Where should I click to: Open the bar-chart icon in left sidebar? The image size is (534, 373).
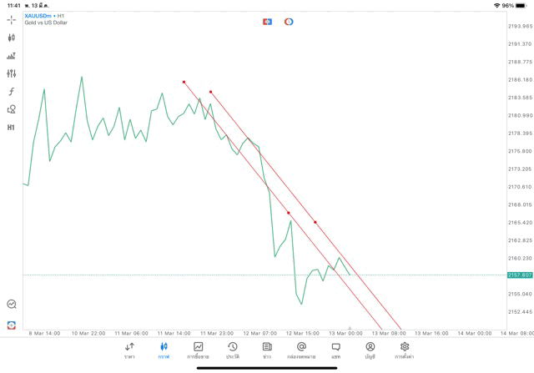point(11,56)
